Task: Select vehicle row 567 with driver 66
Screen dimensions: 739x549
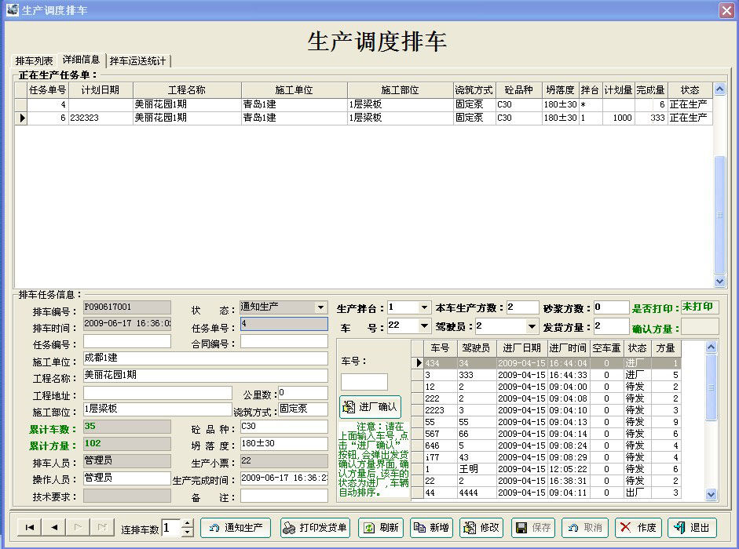Action: [x=547, y=434]
